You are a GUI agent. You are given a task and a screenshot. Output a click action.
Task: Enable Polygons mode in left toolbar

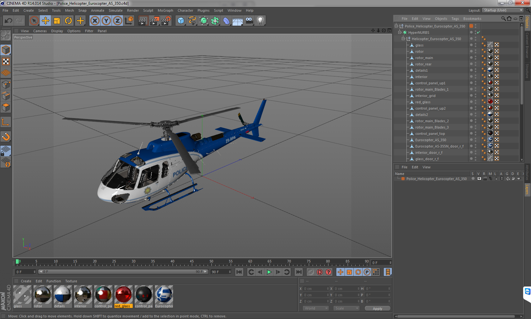point(6,107)
